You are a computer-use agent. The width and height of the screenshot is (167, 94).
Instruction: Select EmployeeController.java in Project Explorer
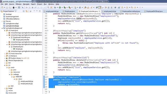click(21, 37)
